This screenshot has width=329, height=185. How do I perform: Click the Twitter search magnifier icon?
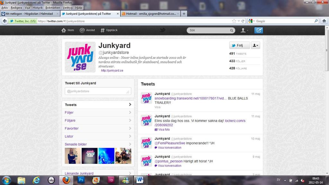point(231,31)
